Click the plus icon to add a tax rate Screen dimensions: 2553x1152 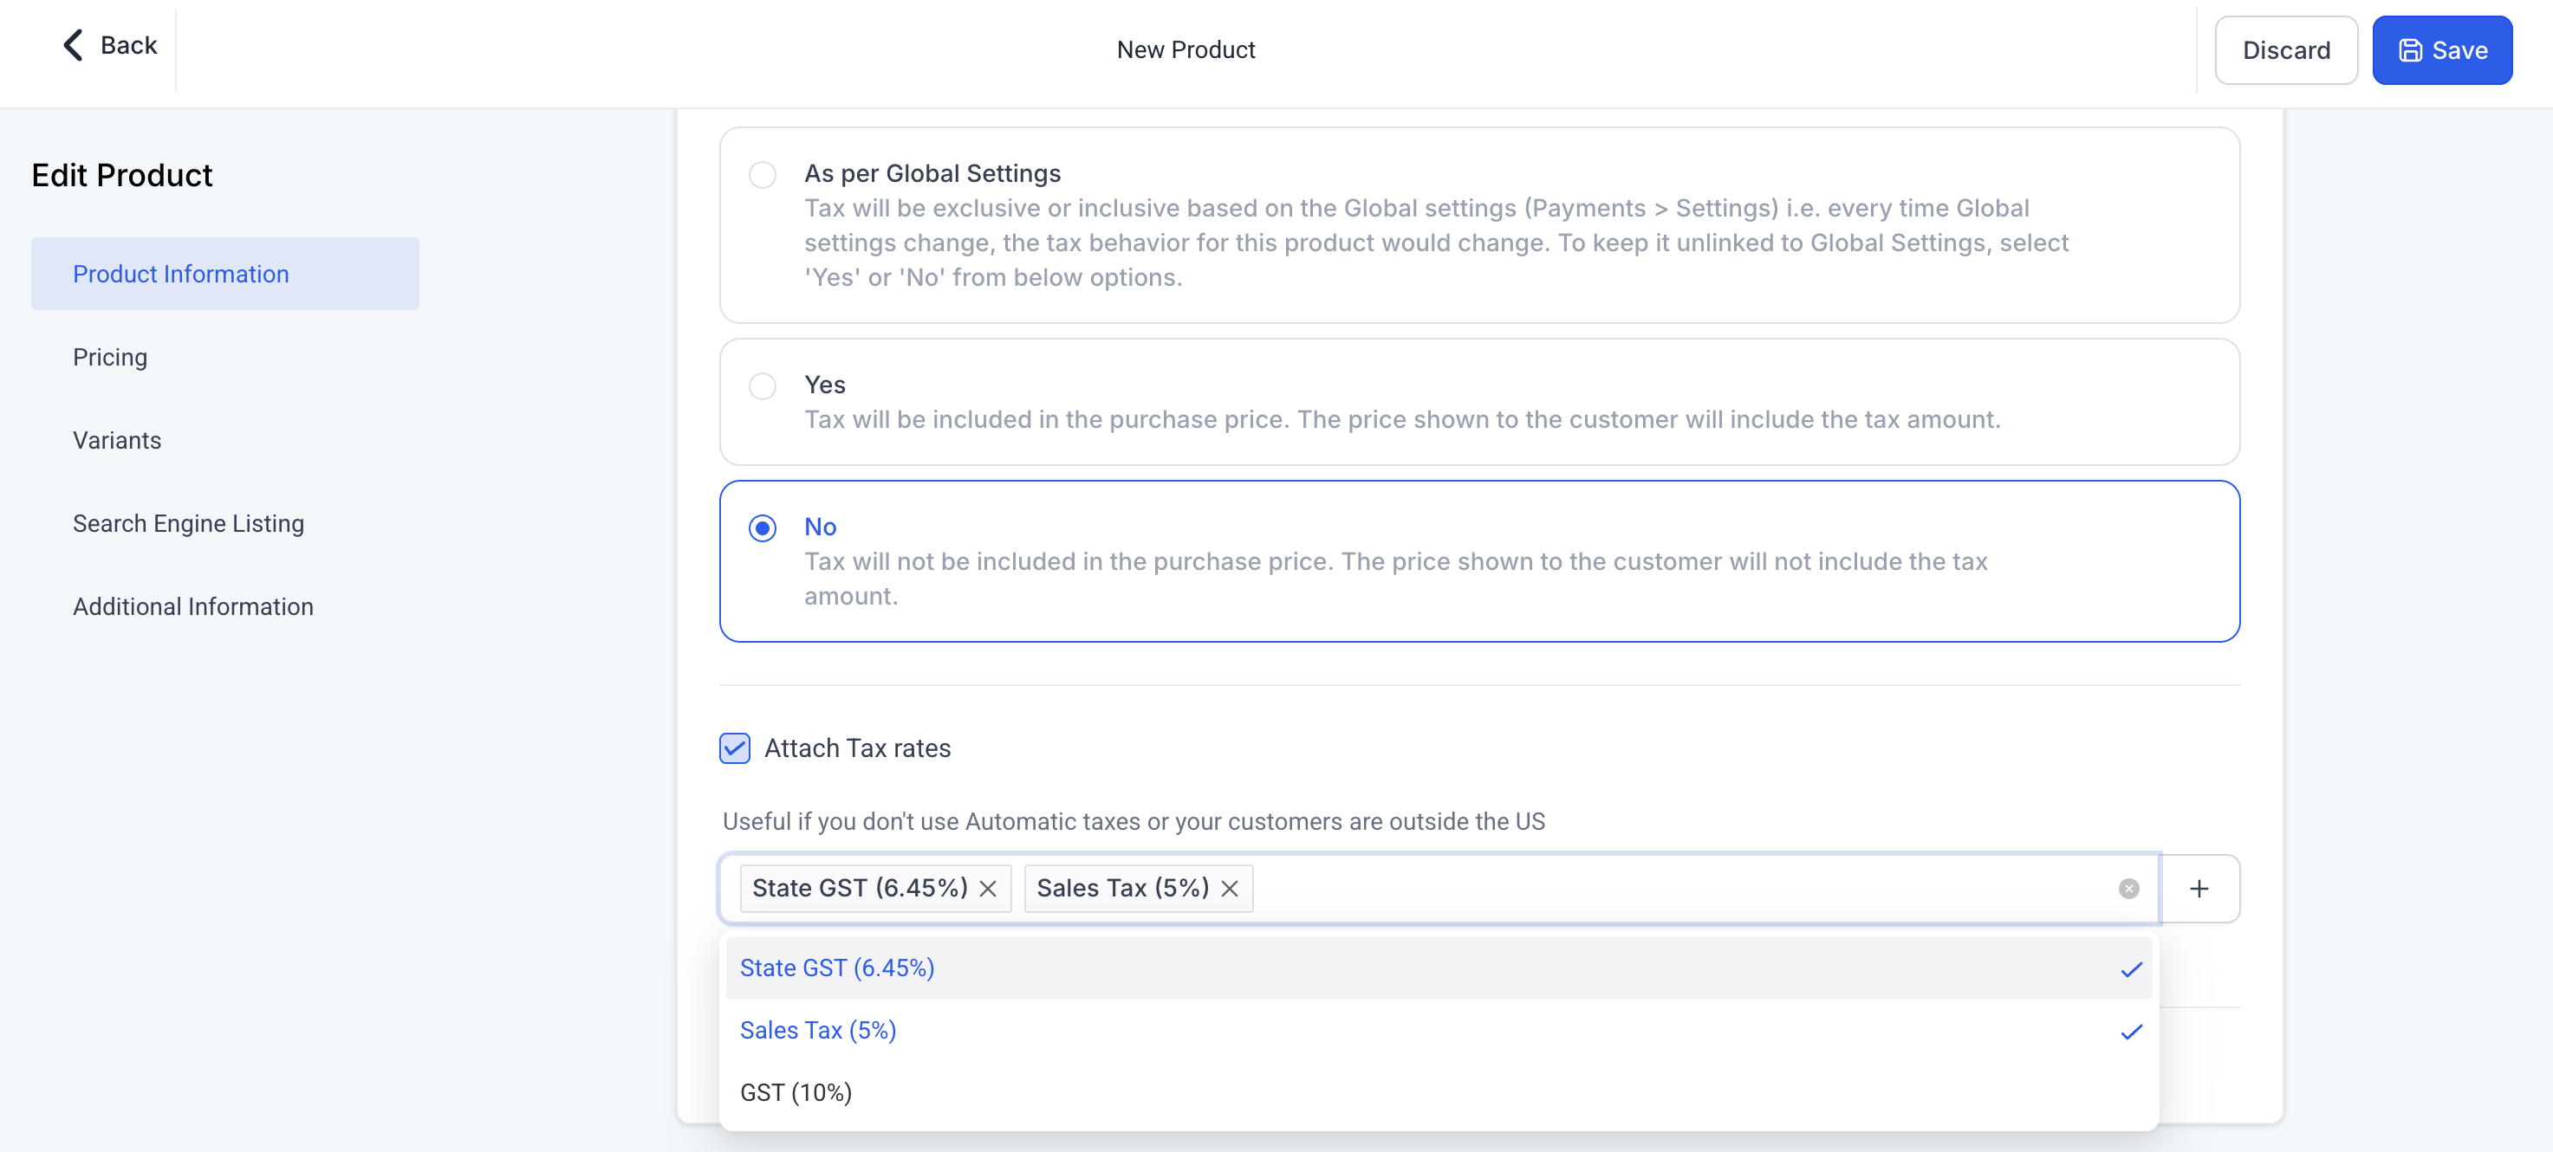2199,889
